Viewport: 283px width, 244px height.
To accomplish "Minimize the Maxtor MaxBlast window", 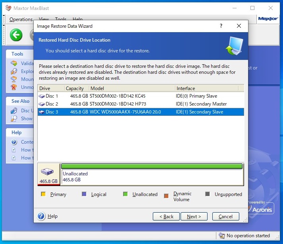I will click(235, 8).
